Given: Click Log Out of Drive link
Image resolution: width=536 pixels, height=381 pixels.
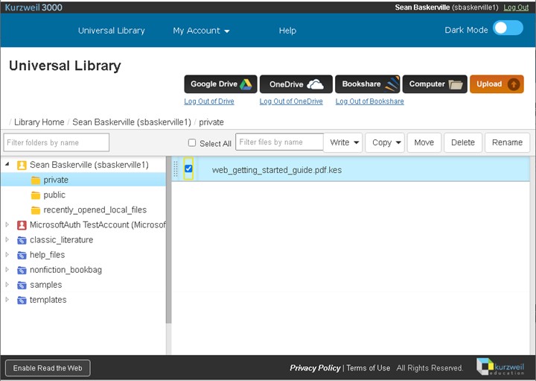Looking at the screenshot, I should click(209, 101).
